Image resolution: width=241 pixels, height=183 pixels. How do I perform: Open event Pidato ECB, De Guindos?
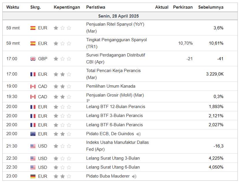(x=110, y=134)
